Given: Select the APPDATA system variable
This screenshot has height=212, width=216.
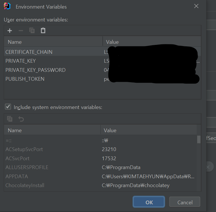Looking at the screenshot, I should pyautogui.click(x=17, y=176).
